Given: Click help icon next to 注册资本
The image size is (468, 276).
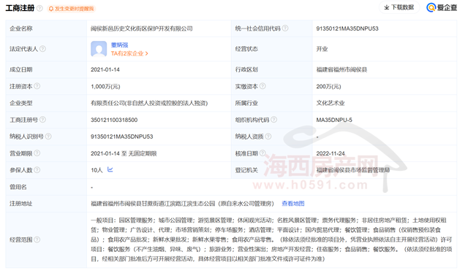Looking at the screenshot, I should click(37, 86).
